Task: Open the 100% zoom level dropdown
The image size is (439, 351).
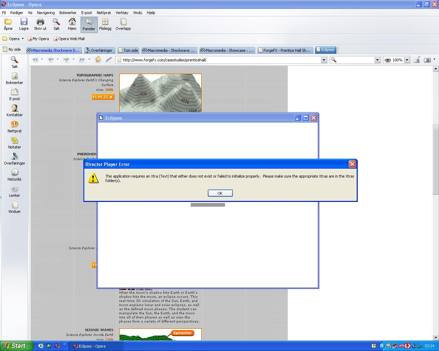Action: tap(407, 60)
